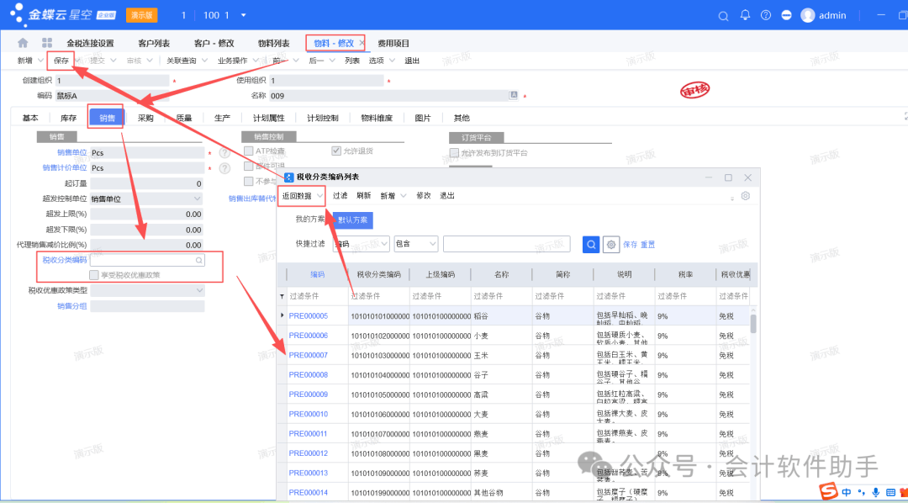Open filter settings gear beside search button
Screen dimensions: 908x503
pyautogui.click(x=611, y=244)
